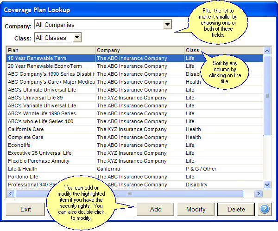Screen dimensions: 278x231
Task: Click Life class in ABC's Universal Life 89 row
Action: 190,98
